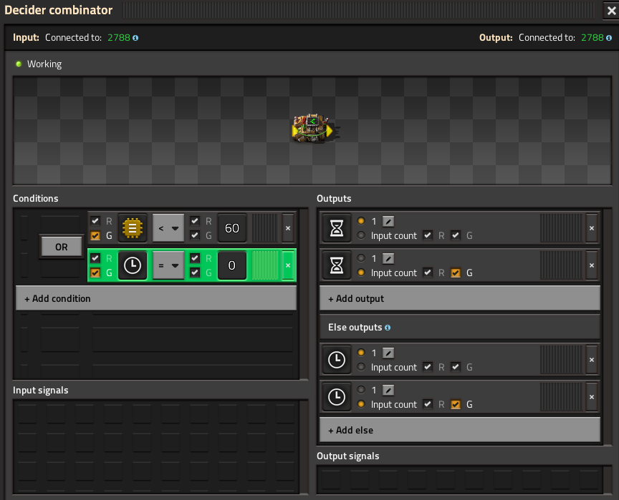Select Input count for first hourglass output
This screenshot has width=619, height=500.
(361, 235)
